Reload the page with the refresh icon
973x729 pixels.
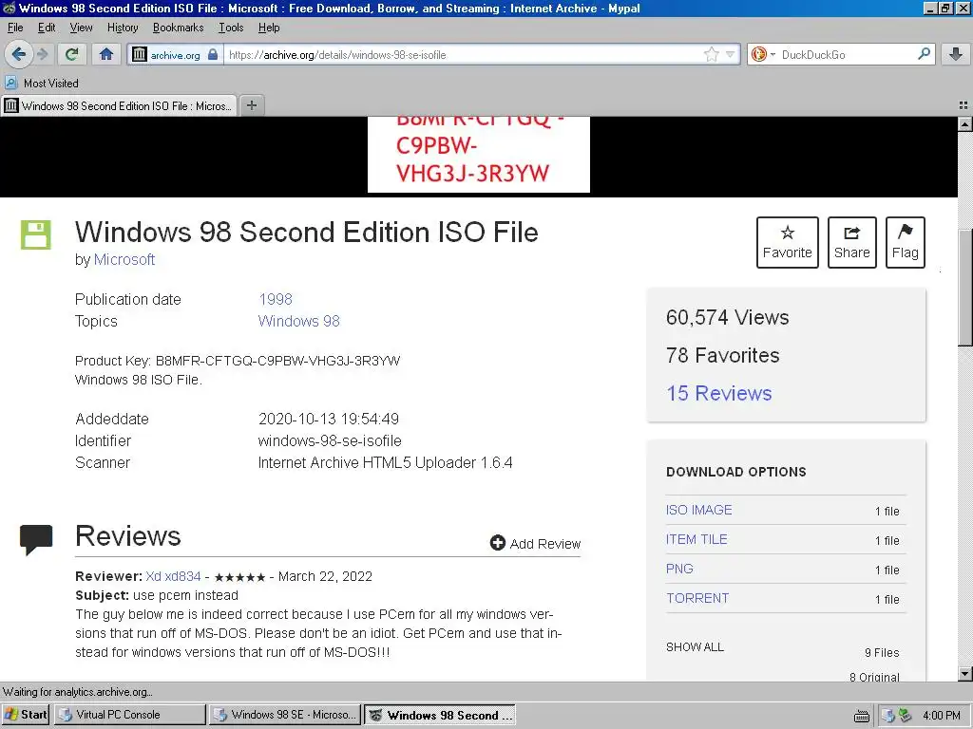(x=72, y=54)
